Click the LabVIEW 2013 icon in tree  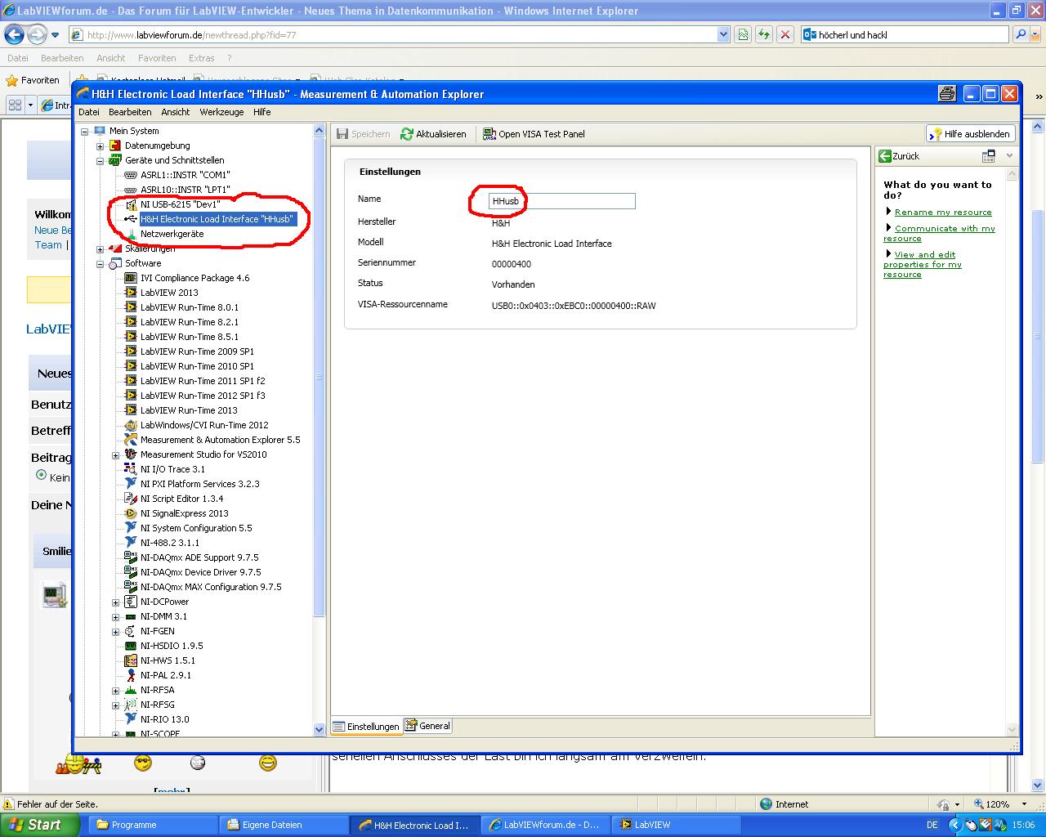[x=131, y=293]
